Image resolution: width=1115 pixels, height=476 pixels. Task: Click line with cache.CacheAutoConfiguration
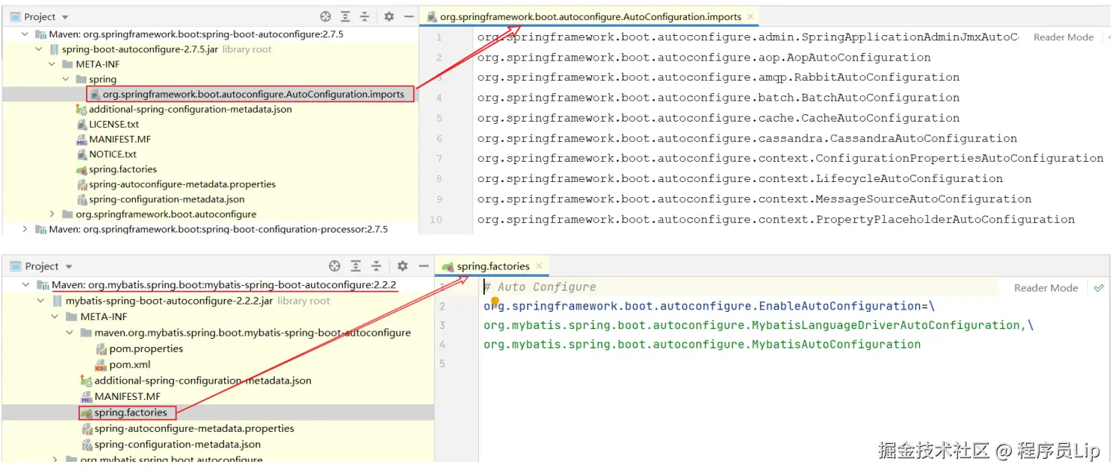(x=718, y=118)
